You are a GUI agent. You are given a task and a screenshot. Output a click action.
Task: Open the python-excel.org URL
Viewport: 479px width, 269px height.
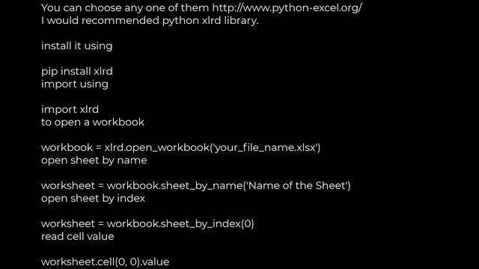tap(287, 8)
